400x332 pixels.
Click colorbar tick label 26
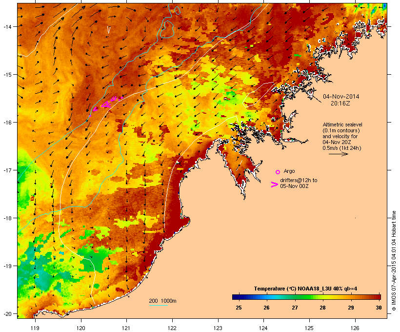coord(266,308)
